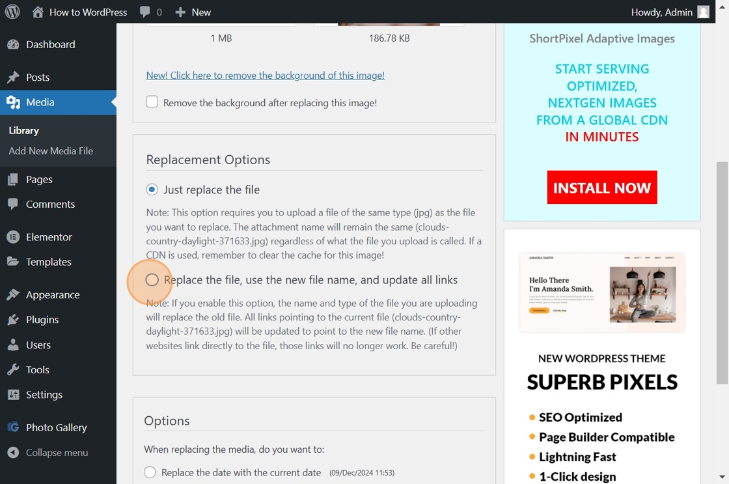
Task: Click the Users person icon
Action: [x=13, y=345]
